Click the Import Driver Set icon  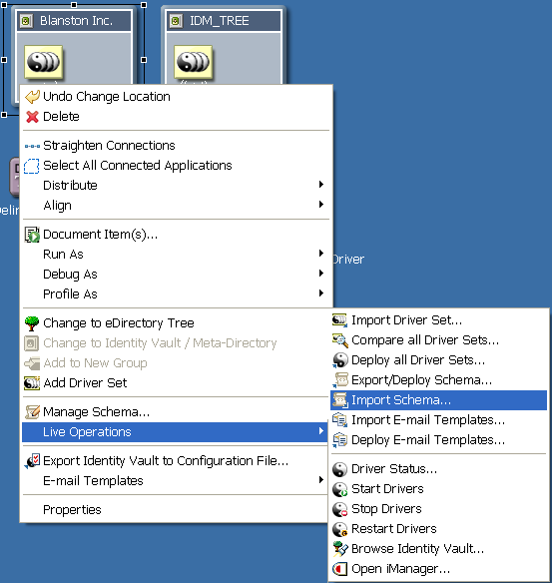tap(339, 320)
